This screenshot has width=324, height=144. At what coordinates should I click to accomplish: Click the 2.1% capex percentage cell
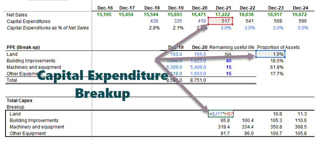[x=178, y=28]
